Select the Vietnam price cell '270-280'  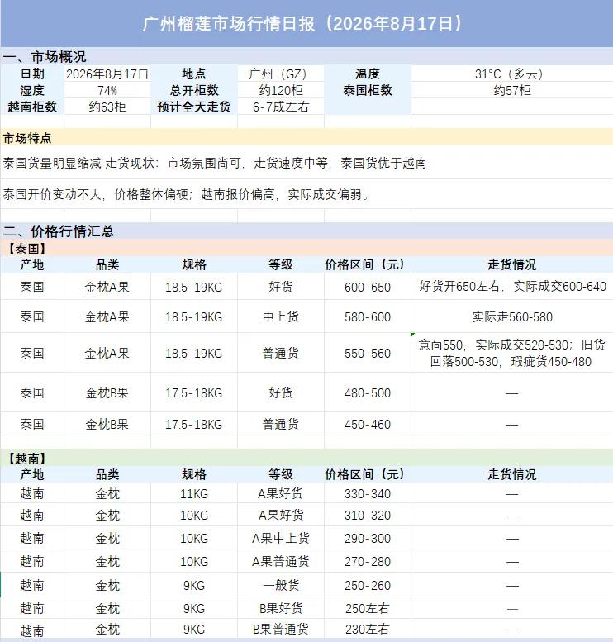pyautogui.click(x=368, y=561)
